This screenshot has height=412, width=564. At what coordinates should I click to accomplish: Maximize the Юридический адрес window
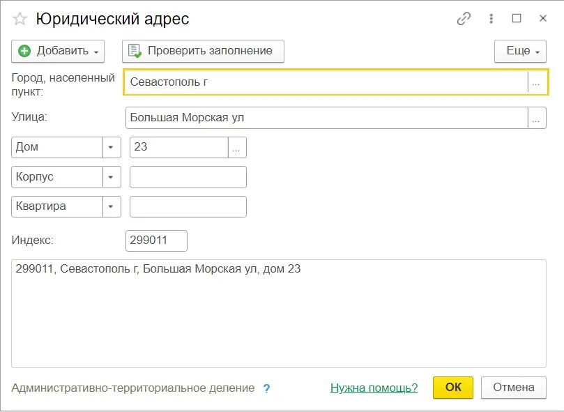tap(517, 18)
